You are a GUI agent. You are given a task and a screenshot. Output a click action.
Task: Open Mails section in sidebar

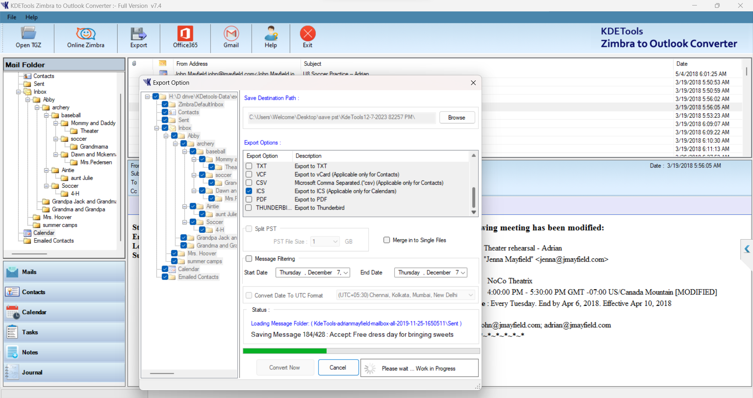pyautogui.click(x=64, y=272)
